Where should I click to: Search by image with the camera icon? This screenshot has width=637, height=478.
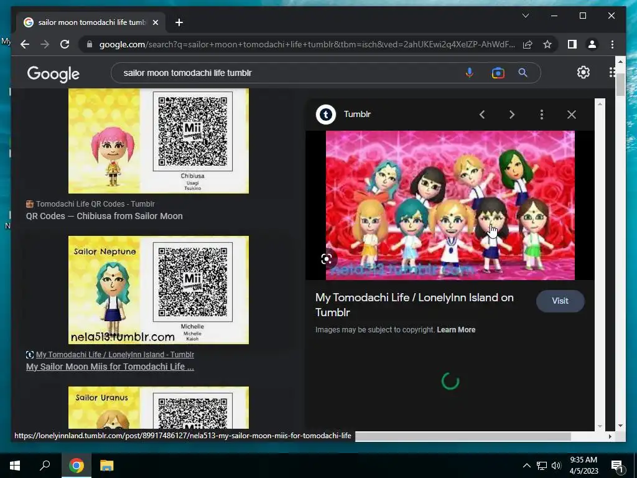point(498,73)
